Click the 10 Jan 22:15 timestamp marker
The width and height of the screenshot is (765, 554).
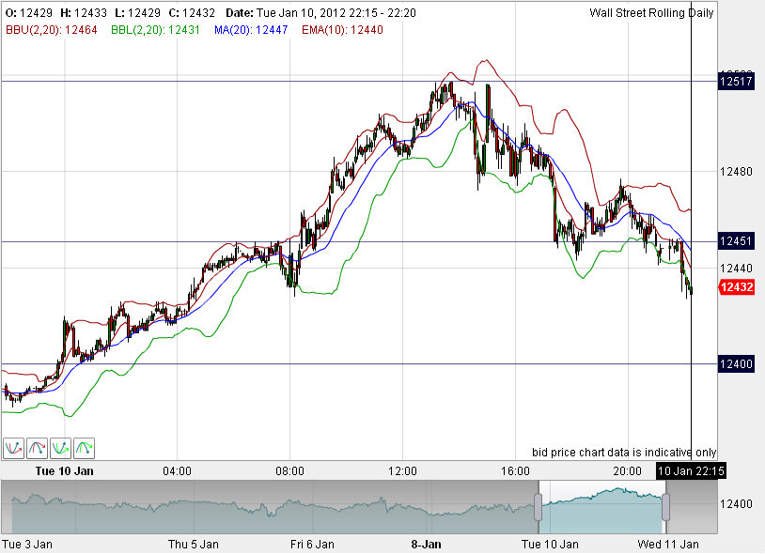click(692, 471)
